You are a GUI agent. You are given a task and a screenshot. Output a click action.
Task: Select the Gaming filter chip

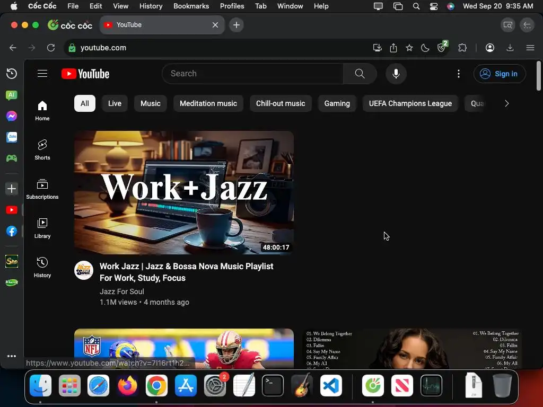337,103
